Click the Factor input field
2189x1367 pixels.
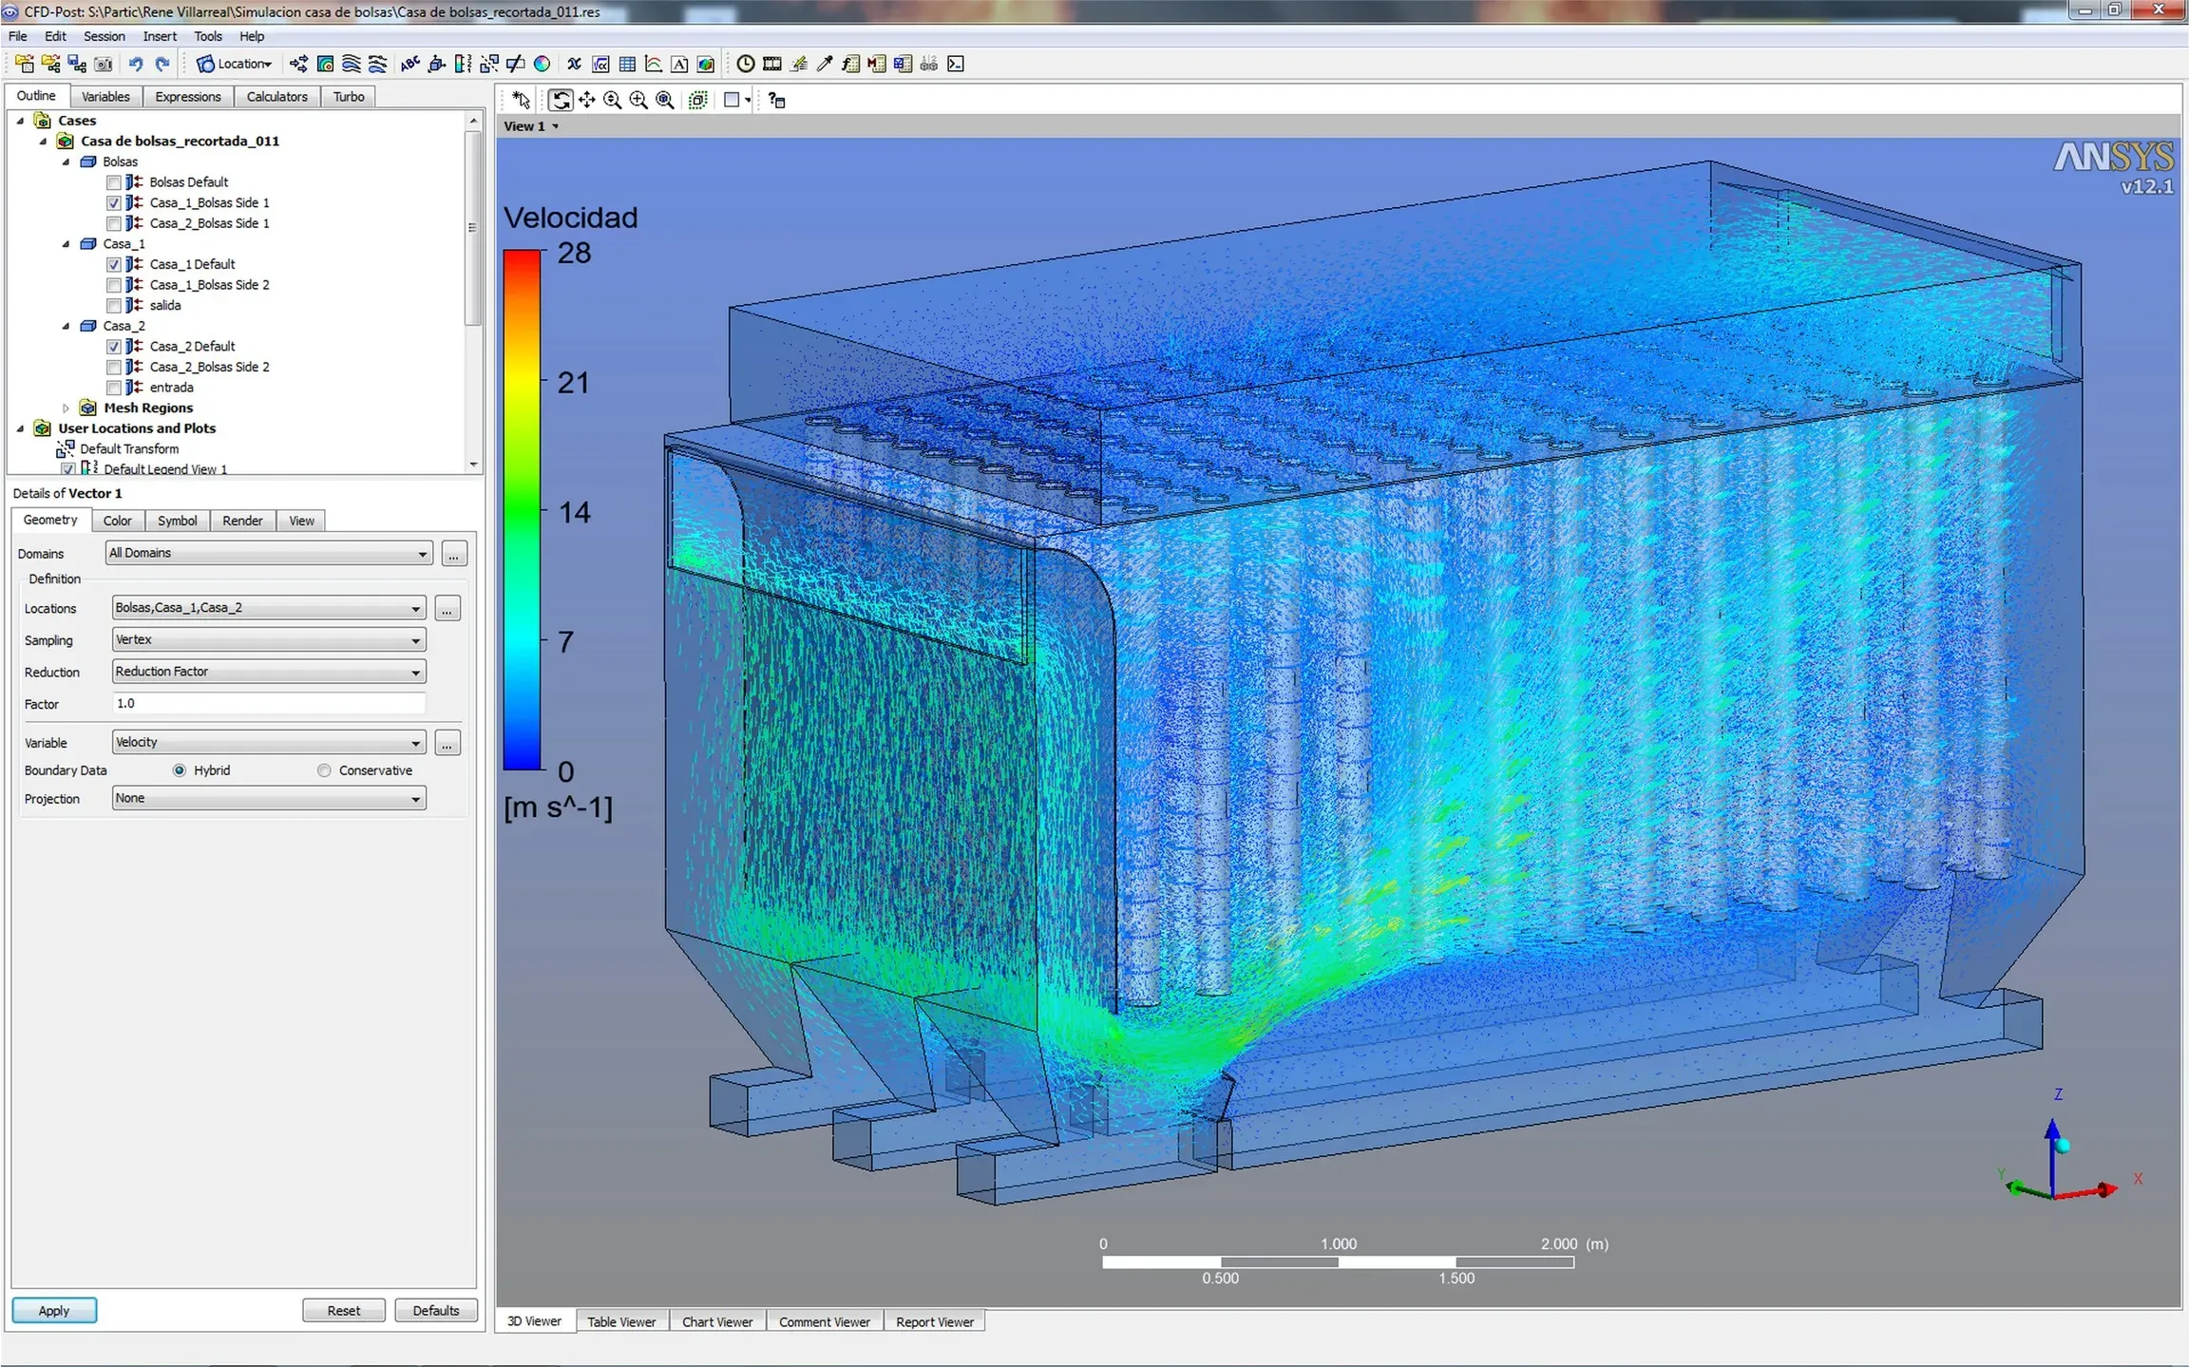pyautogui.click(x=269, y=703)
